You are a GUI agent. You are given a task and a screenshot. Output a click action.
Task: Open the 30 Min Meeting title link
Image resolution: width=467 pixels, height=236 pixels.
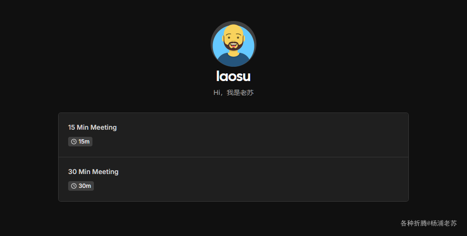[x=93, y=172]
